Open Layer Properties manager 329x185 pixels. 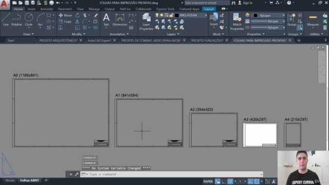[146, 22]
